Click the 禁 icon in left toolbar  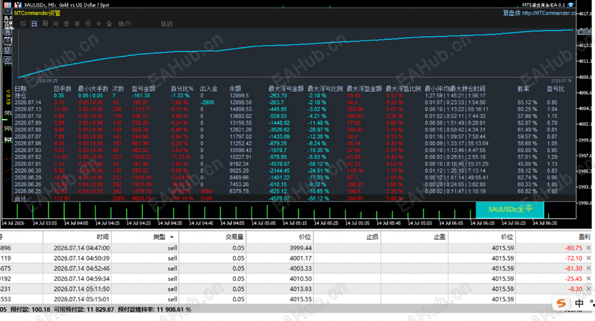click(x=7, y=51)
